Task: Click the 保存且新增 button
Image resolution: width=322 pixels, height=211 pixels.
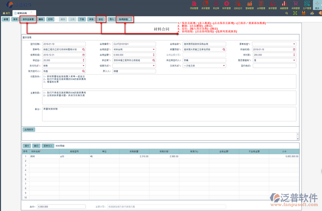Action: tap(28, 19)
